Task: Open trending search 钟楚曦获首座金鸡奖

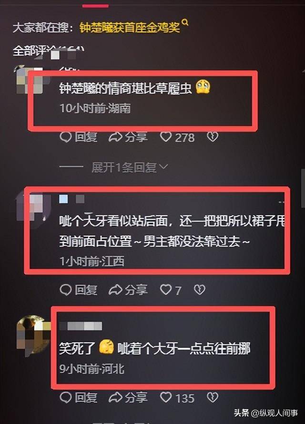Action: 130,27
